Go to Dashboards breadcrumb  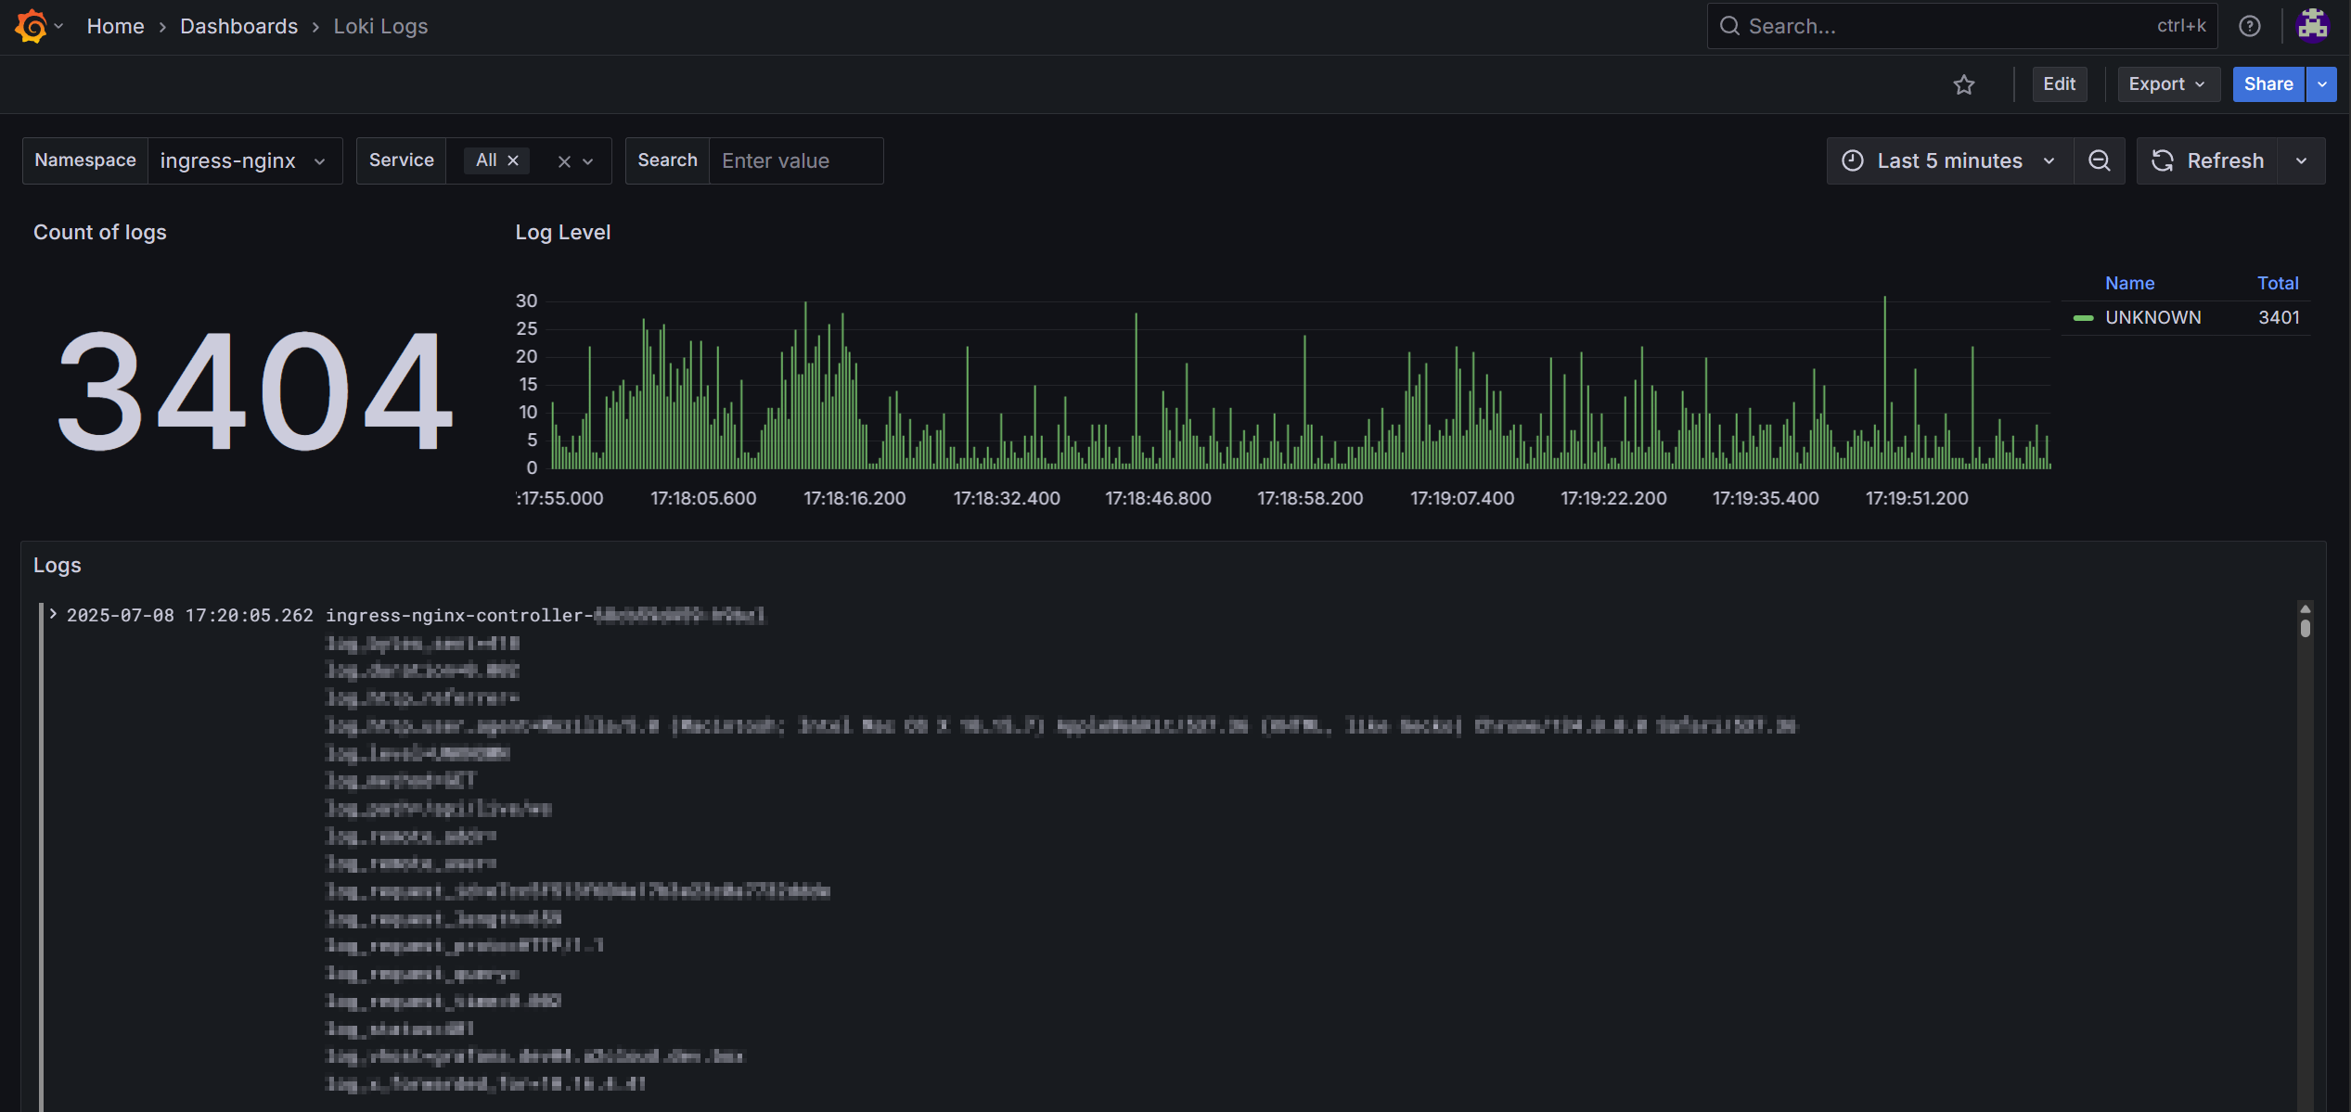pos(238,26)
